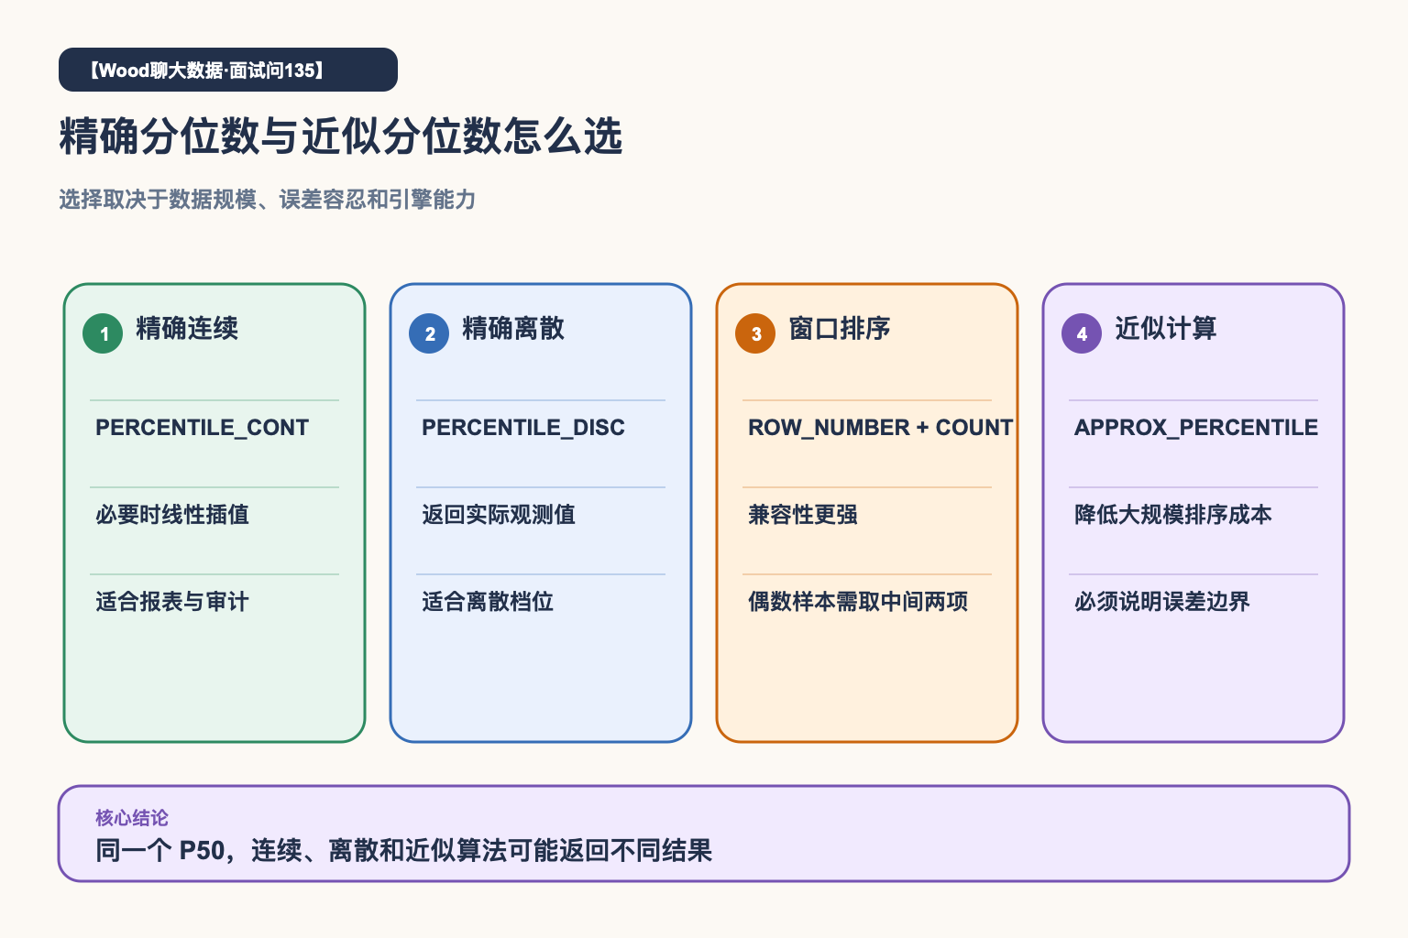Click the title 精确分位数与近似分位数怎么选
The width and height of the screenshot is (1408, 938).
[341, 136]
